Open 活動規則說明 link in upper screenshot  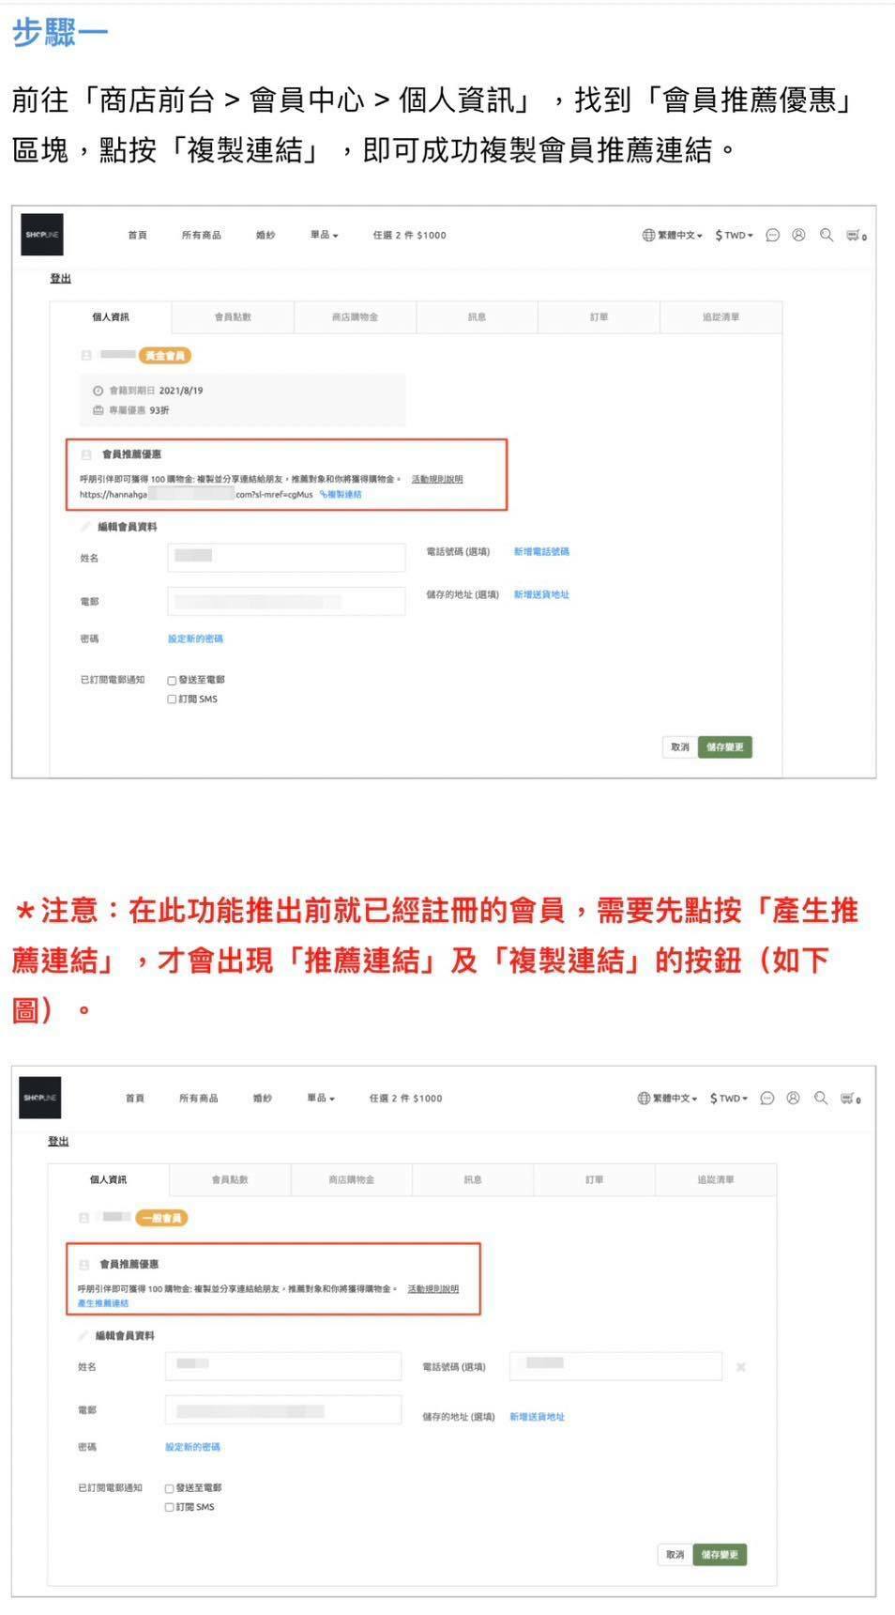(x=437, y=479)
